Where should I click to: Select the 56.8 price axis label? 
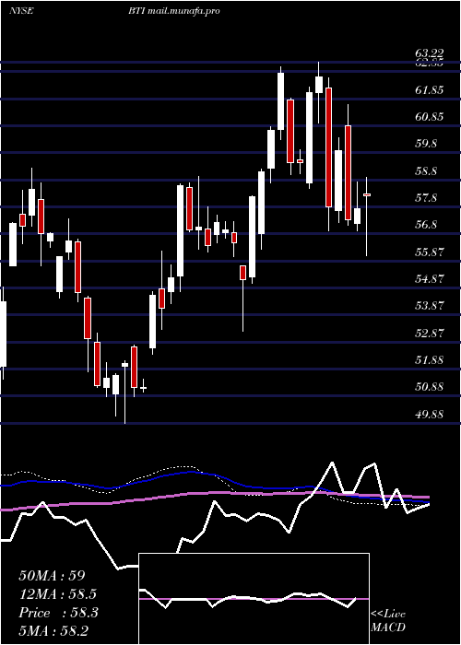click(x=426, y=225)
